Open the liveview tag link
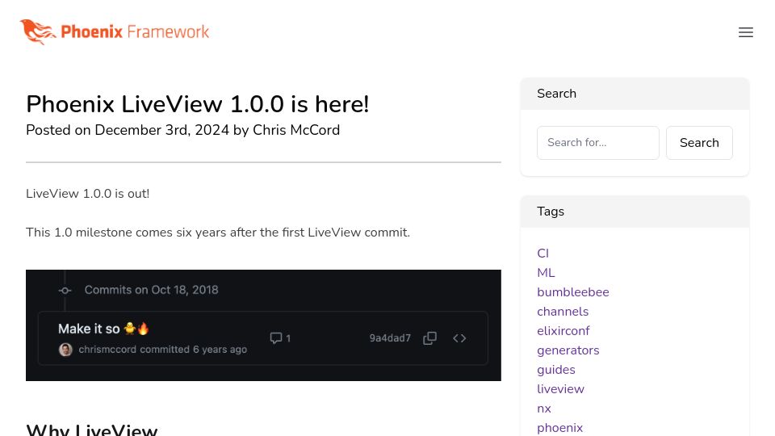 tap(560, 389)
